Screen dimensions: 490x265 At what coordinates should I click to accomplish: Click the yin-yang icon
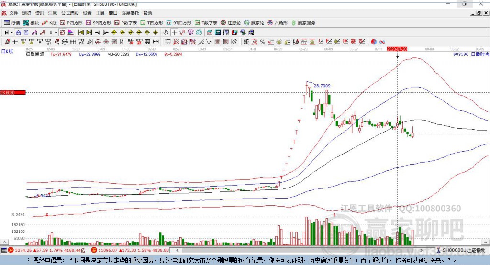pyautogui.click(x=374, y=42)
